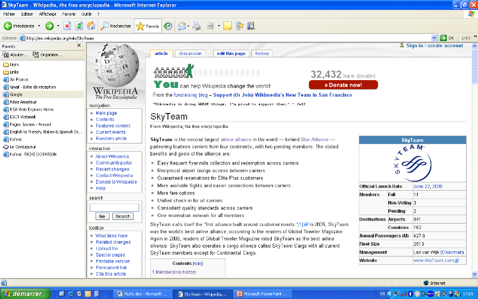This screenshot has height=299, width=478.
Task: Close the Favoris side panel
Action: [x=79, y=45]
